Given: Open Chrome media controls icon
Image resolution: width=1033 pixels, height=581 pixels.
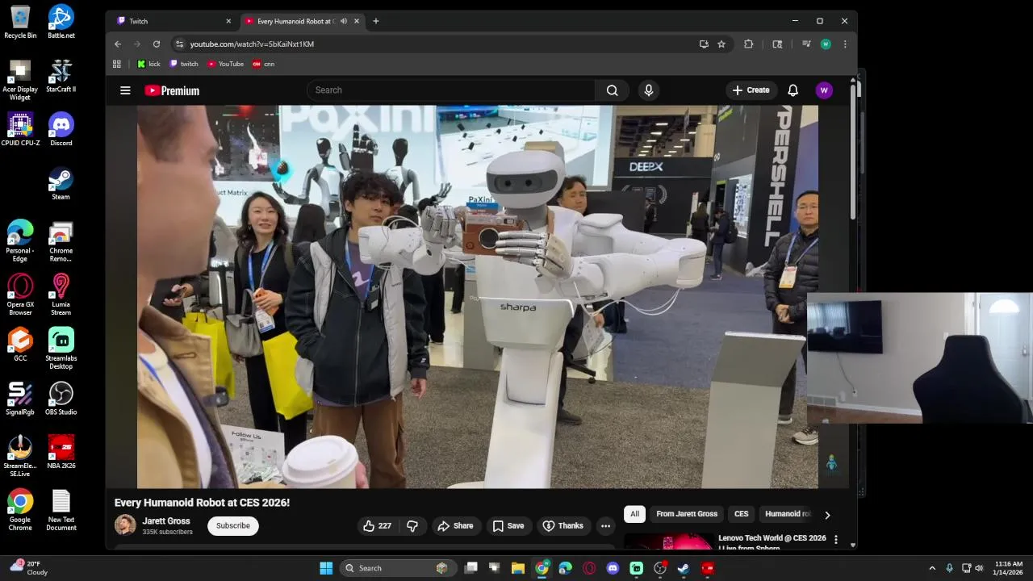Looking at the screenshot, I should (806, 44).
